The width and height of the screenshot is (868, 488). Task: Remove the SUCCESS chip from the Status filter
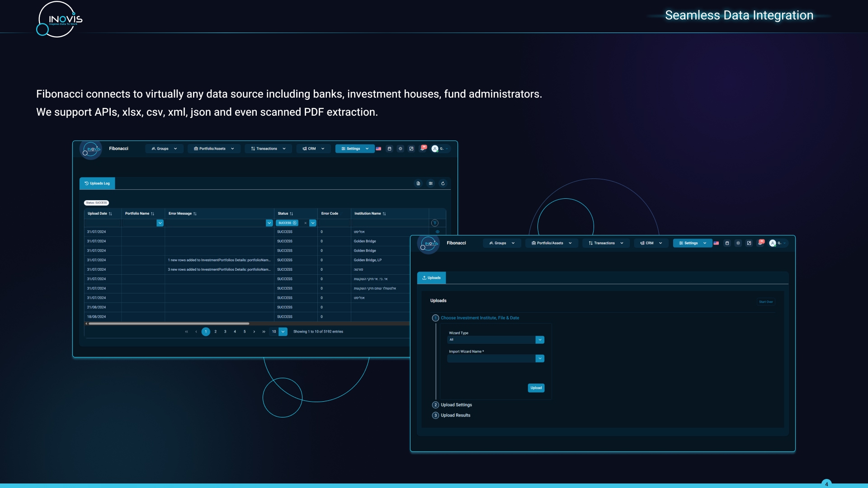point(295,223)
